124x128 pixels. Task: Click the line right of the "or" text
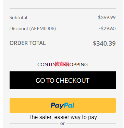coord(91,124)
